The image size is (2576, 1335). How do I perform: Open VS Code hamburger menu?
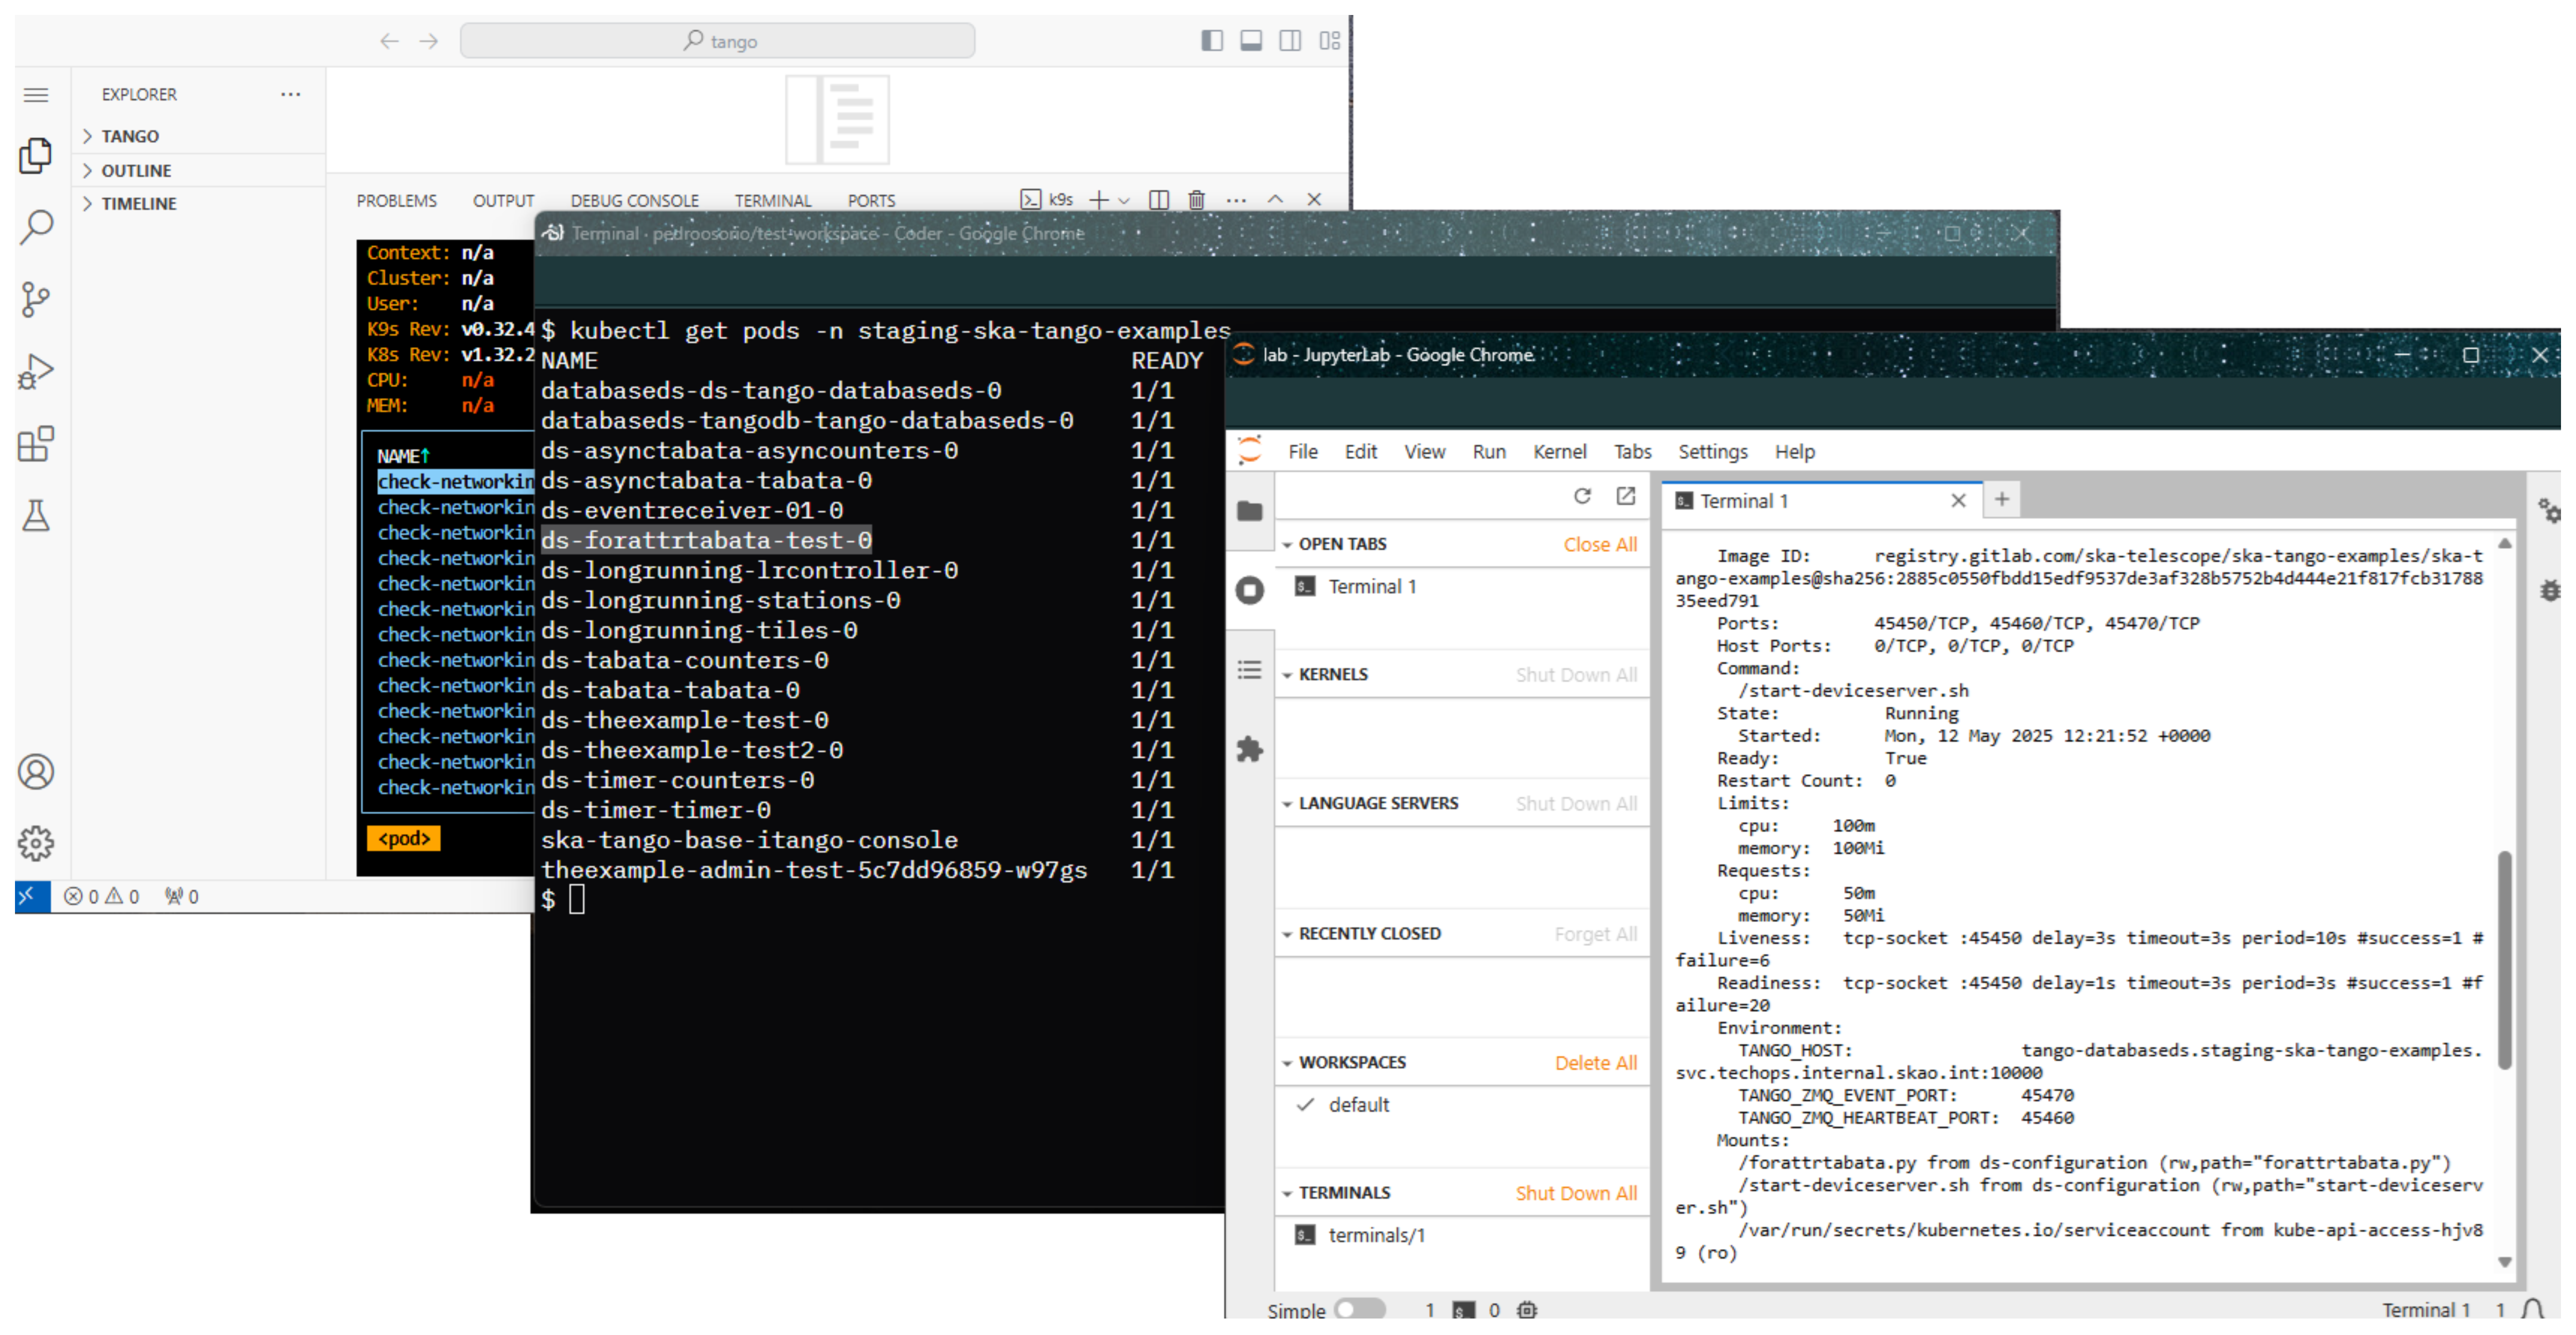pyautogui.click(x=36, y=95)
